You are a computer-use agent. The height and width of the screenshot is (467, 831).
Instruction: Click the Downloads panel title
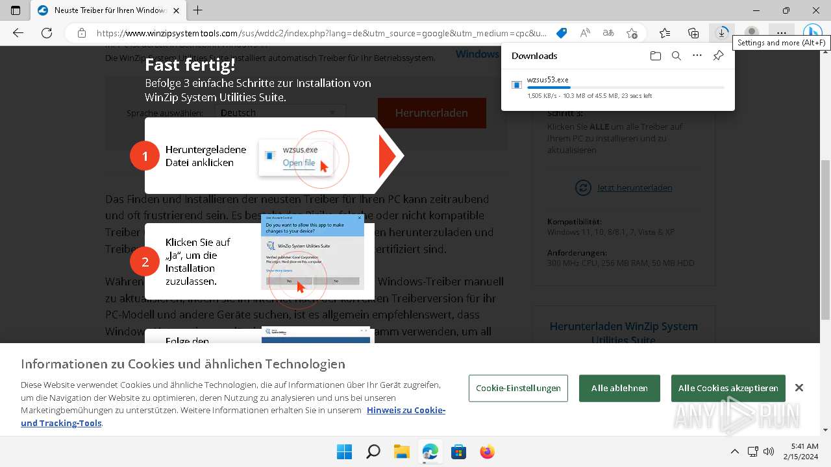(534, 56)
